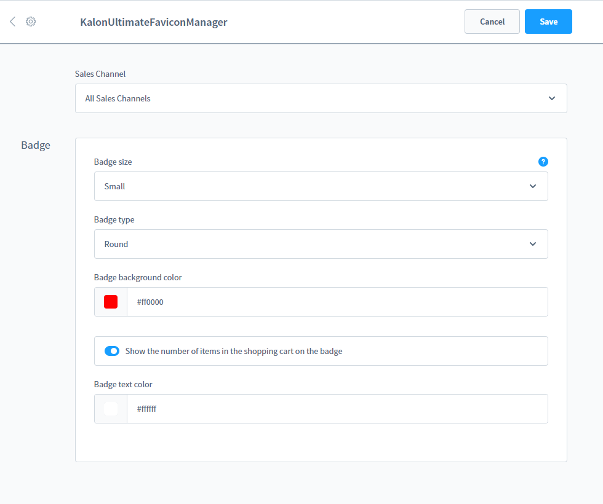Screen dimensions: 603x504
Task: Click the shopping cart badge toggle label text
Action: click(x=234, y=351)
